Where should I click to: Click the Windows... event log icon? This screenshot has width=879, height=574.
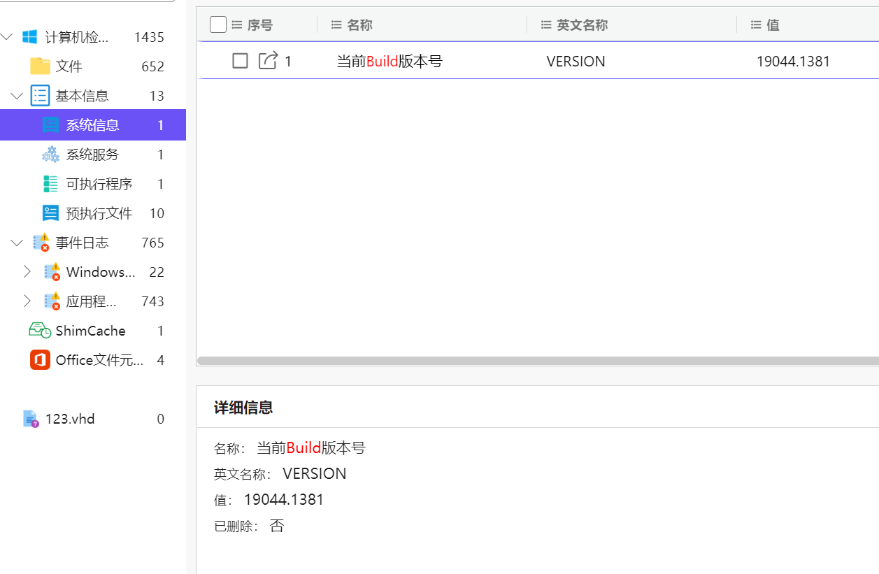pos(52,272)
